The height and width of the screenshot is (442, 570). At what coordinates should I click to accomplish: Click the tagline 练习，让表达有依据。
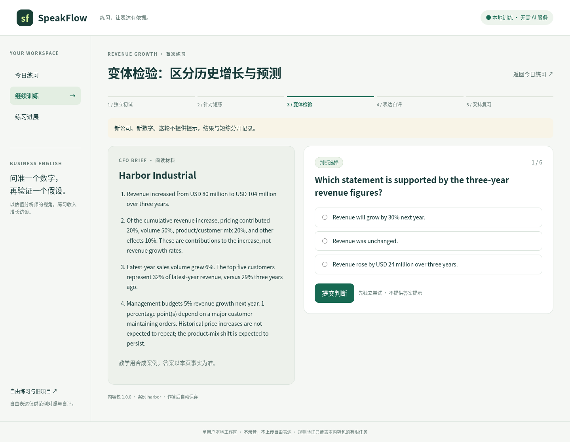(x=125, y=18)
